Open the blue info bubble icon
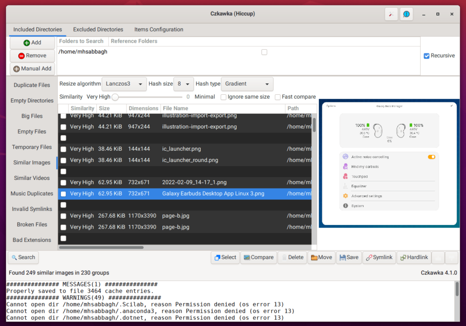The width and height of the screenshot is (466, 326). tap(406, 14)
